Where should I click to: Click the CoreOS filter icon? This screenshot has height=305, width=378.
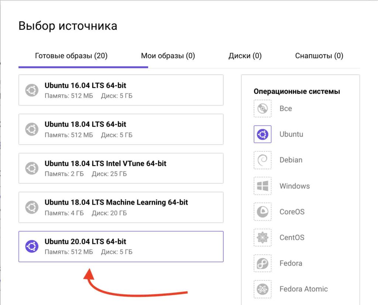[262, 212]
